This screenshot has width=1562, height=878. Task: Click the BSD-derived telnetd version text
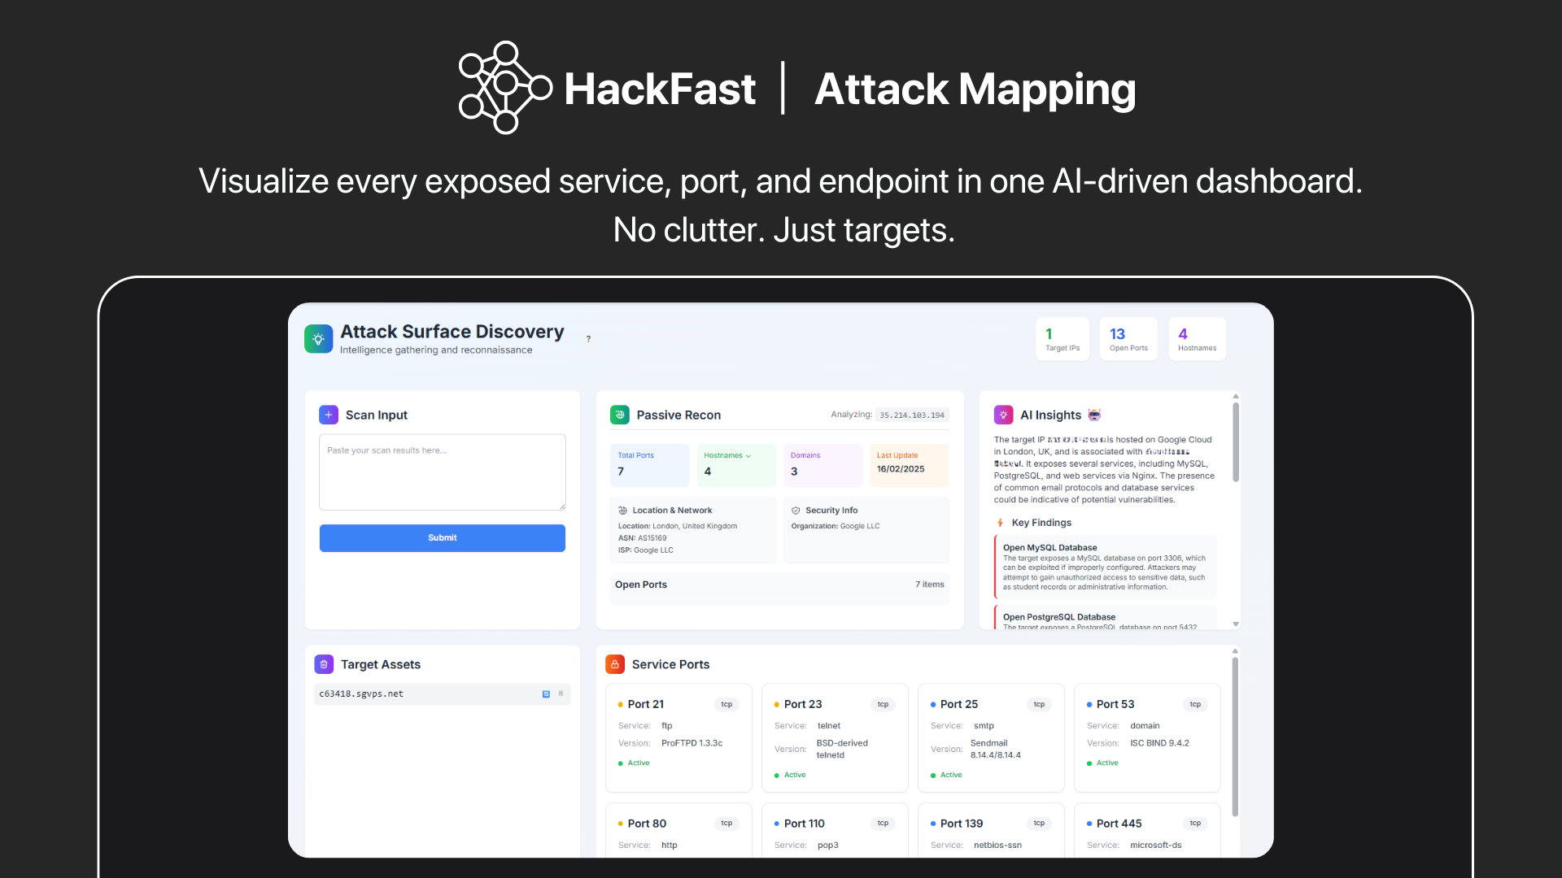click(842, 750)
